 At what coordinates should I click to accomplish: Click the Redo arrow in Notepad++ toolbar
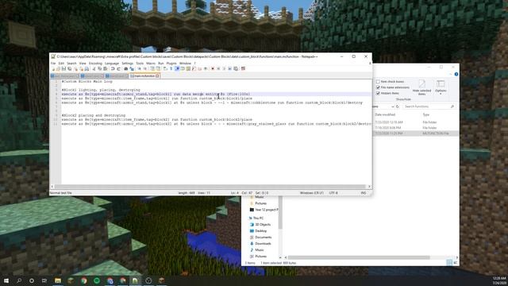click(x=118, y=69)
